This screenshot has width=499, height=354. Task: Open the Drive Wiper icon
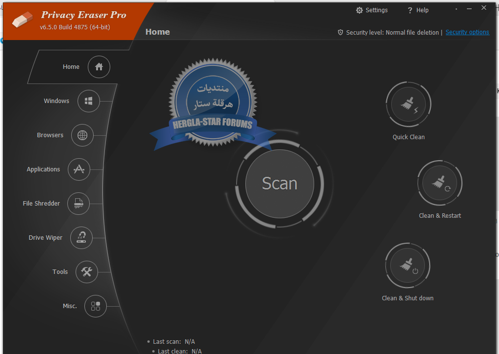click(x=81, y=238)
